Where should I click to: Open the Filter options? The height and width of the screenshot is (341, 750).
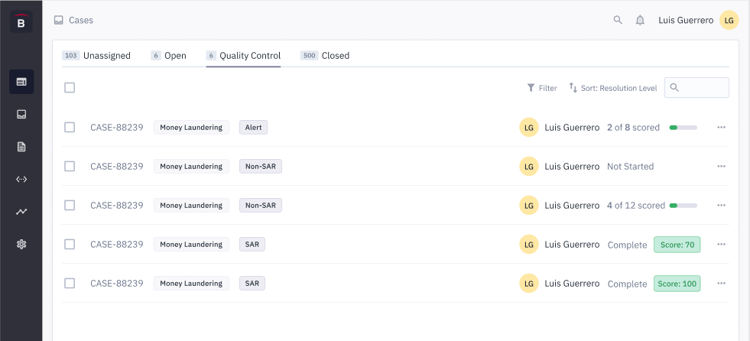(542, 88)
